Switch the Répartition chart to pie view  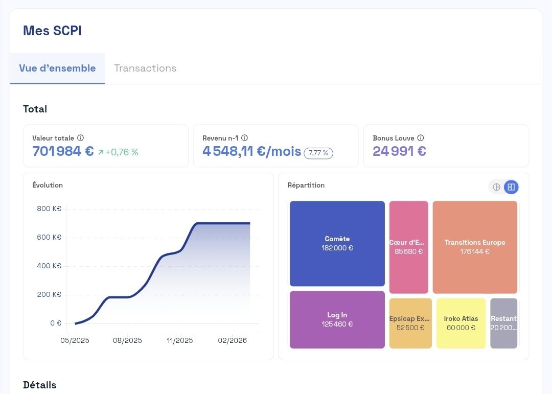coord(496,187)
